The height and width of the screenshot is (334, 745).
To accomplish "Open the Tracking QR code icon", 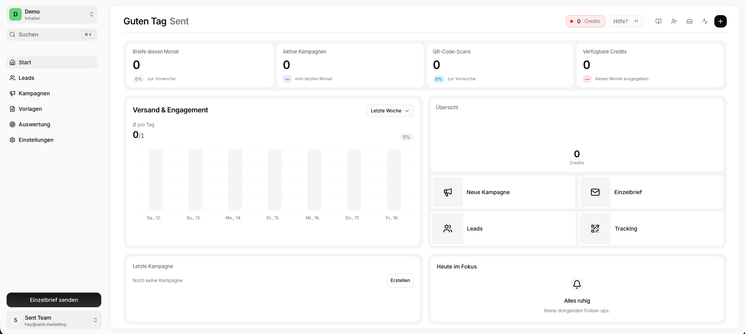I will pos(595,229).
